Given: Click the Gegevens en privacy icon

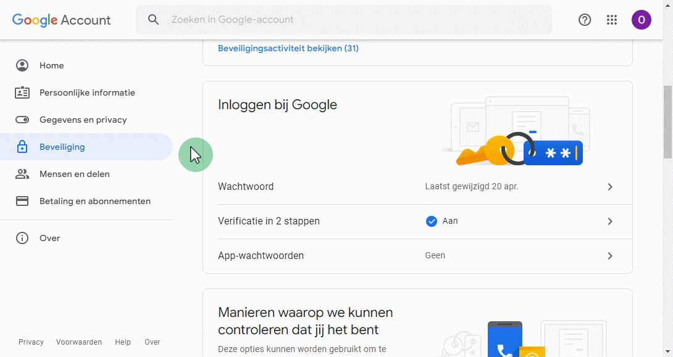Looking at the screenshot, I should coord(22,120).
